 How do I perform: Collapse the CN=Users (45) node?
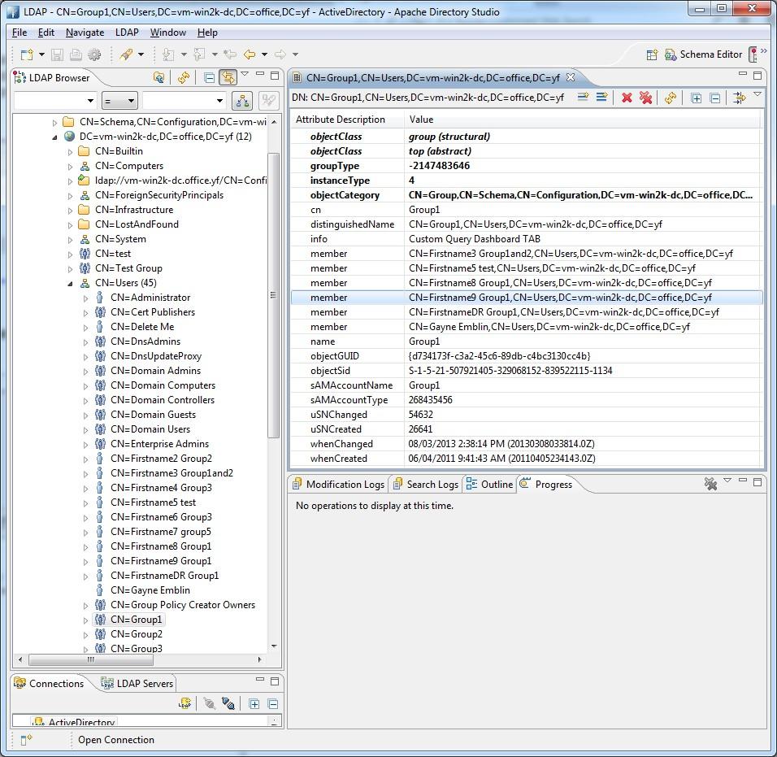click(x=70, y=284)
